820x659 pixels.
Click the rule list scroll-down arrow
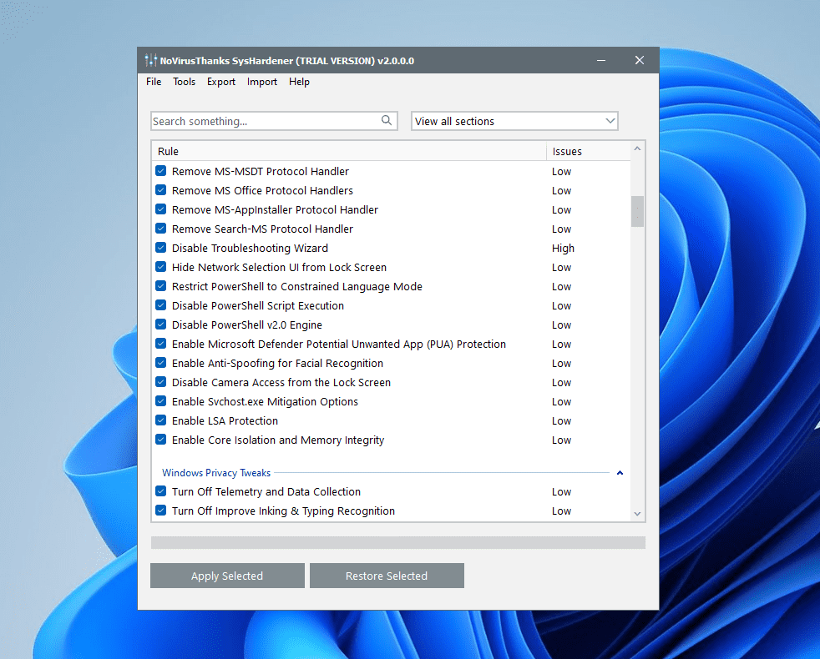638,514
